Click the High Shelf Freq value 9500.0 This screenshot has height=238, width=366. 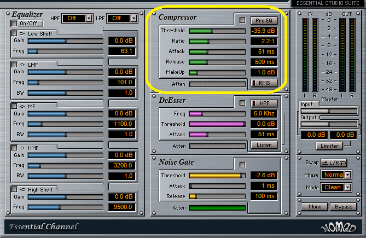(x=122, y=207)
